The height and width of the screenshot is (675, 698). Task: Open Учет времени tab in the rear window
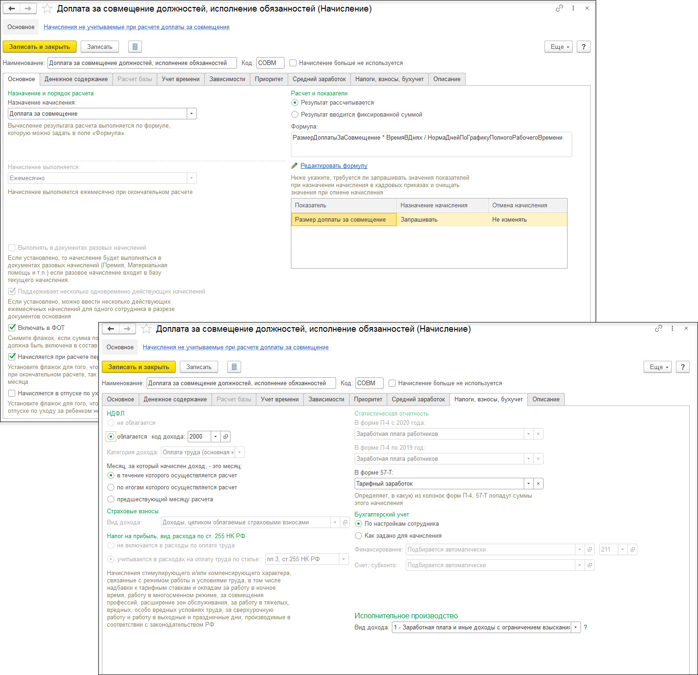(181, 79)
